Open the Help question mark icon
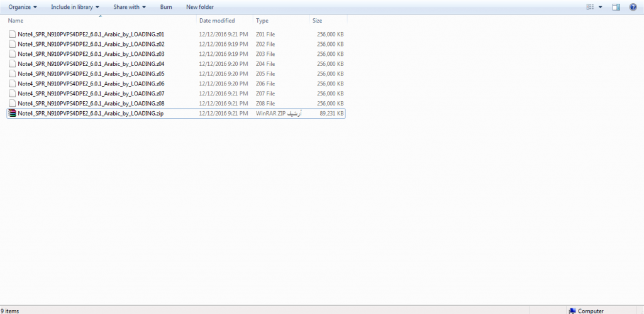 pyautogui.click(x=633, y=7)
